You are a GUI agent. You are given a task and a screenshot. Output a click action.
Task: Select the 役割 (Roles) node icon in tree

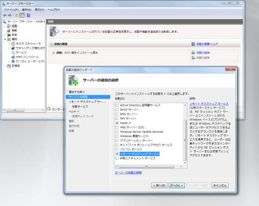tap(9, 26)
